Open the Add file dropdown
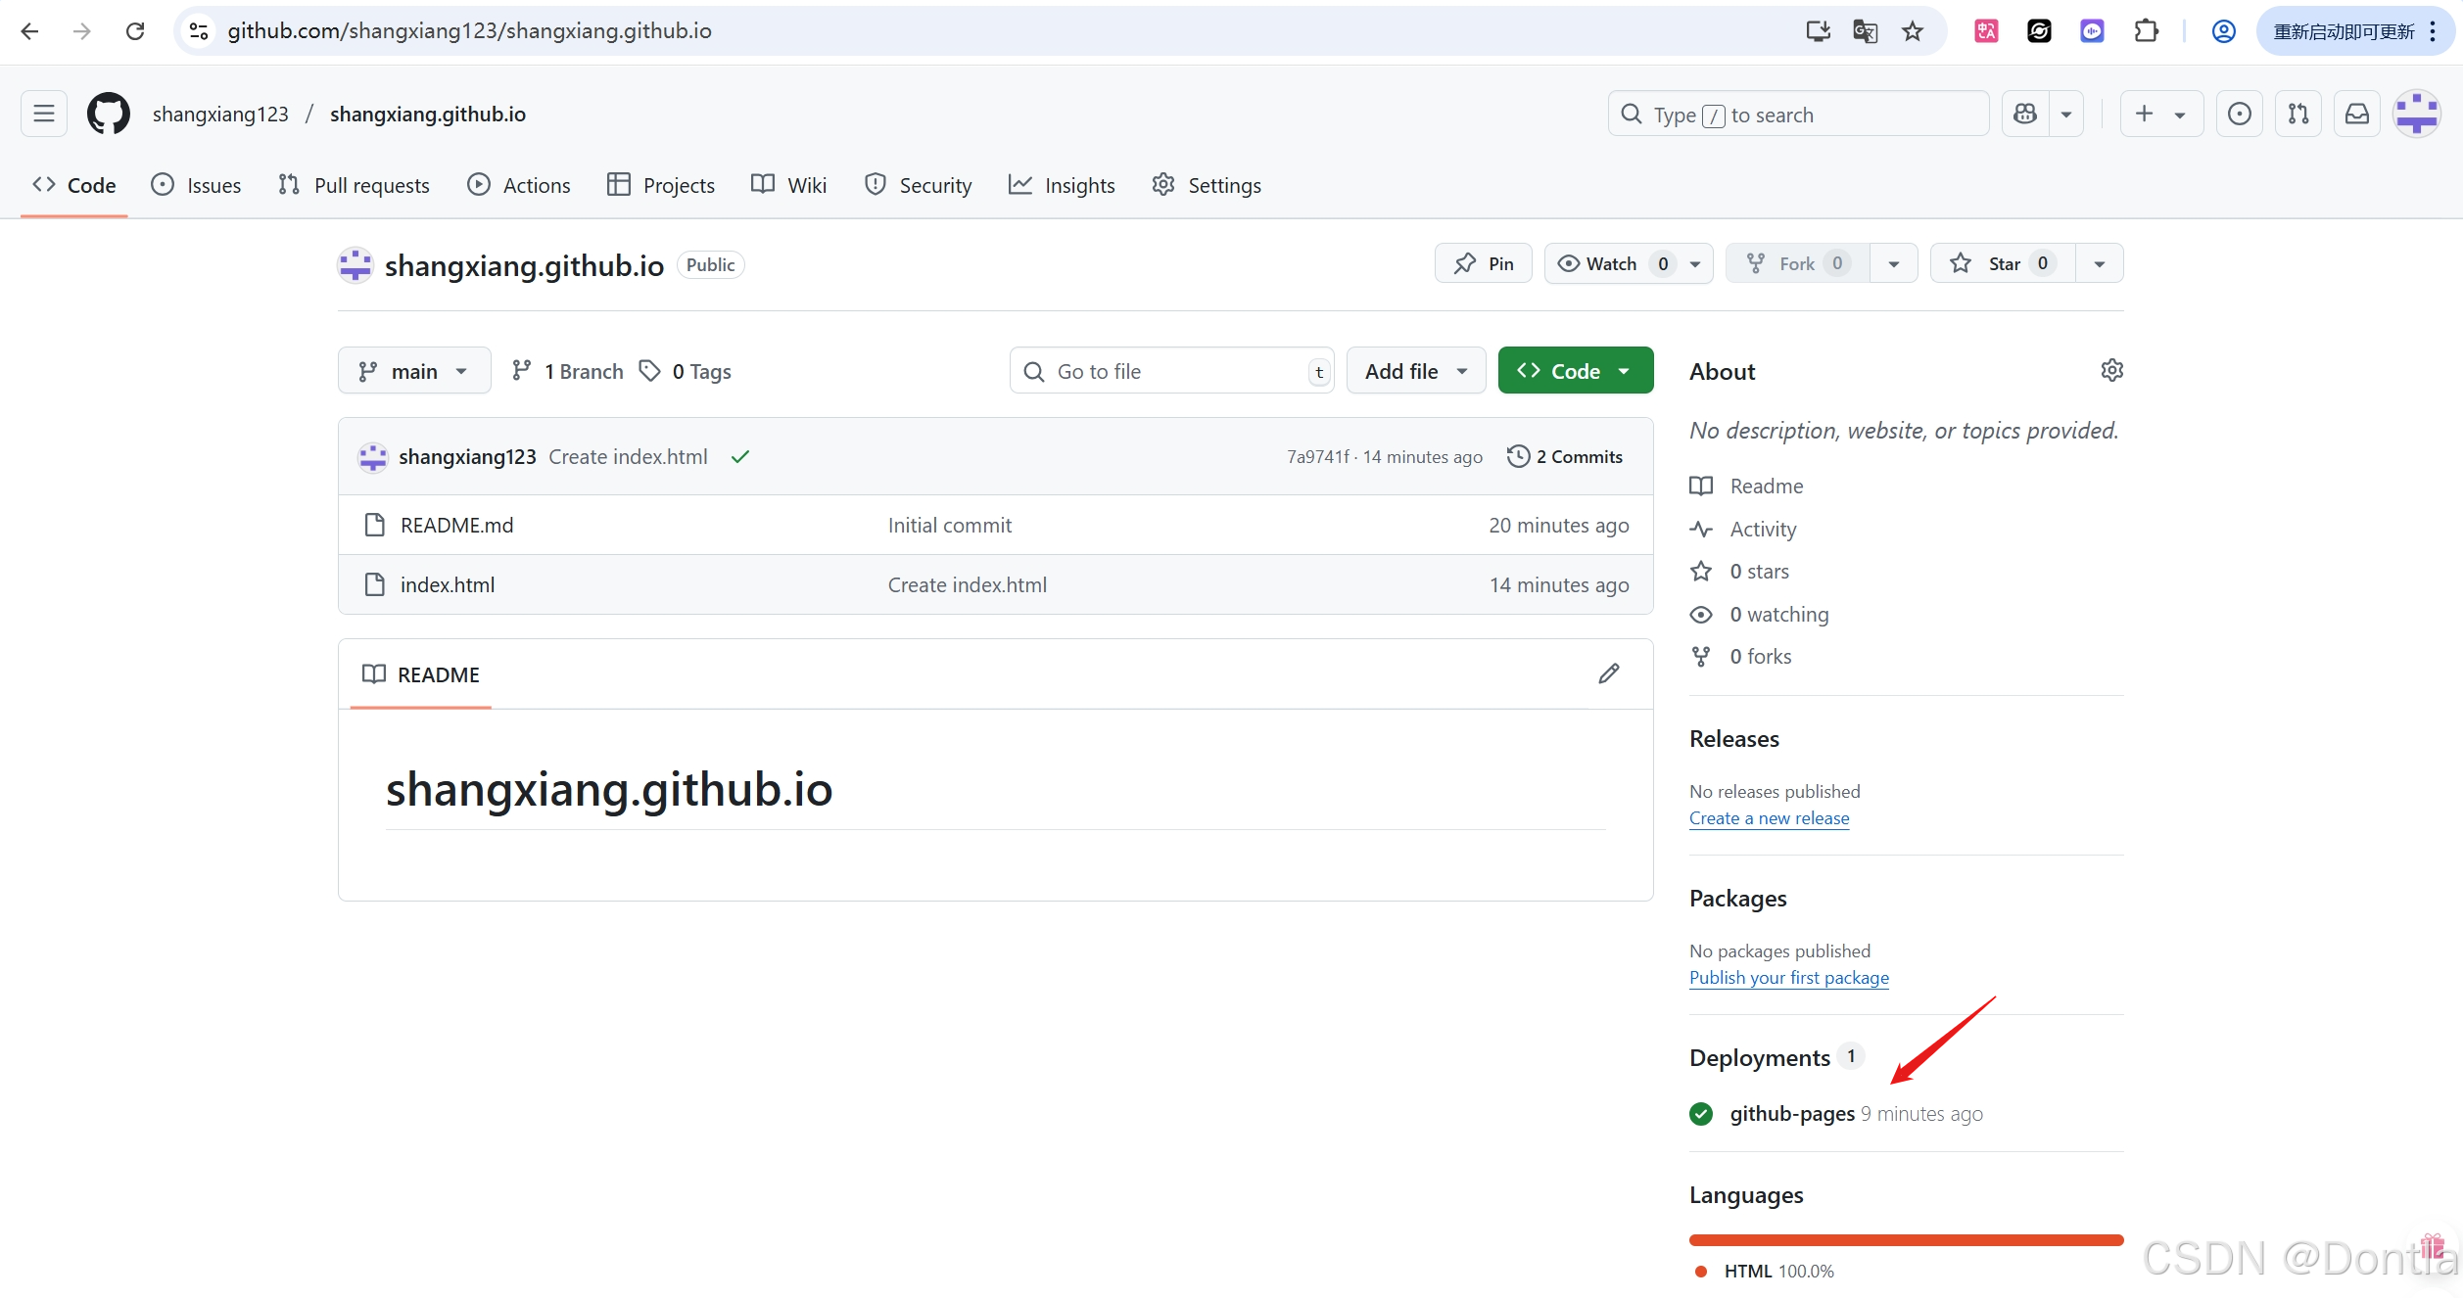 [1415, 371]
